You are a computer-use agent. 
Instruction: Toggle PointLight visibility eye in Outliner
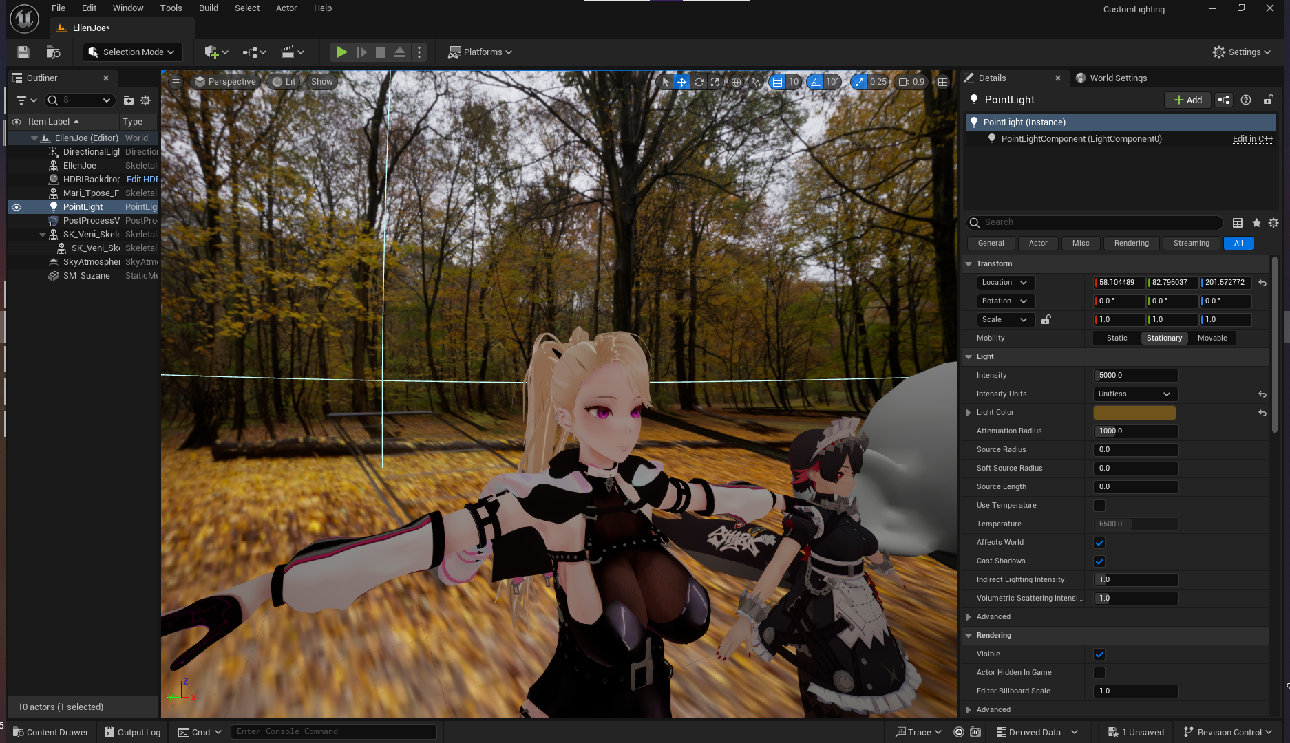point(17,207)
